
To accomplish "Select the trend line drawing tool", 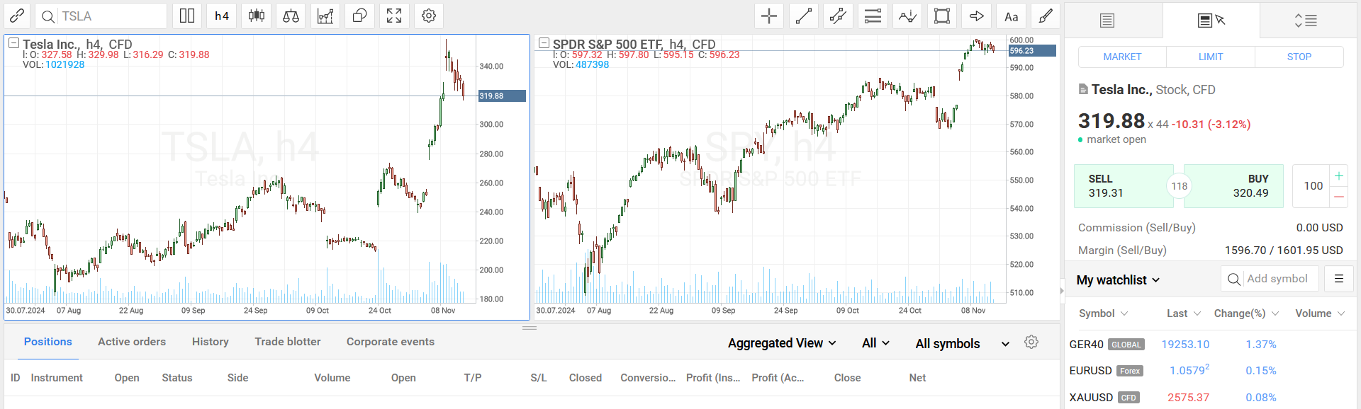I will click(x=804, y=16).
